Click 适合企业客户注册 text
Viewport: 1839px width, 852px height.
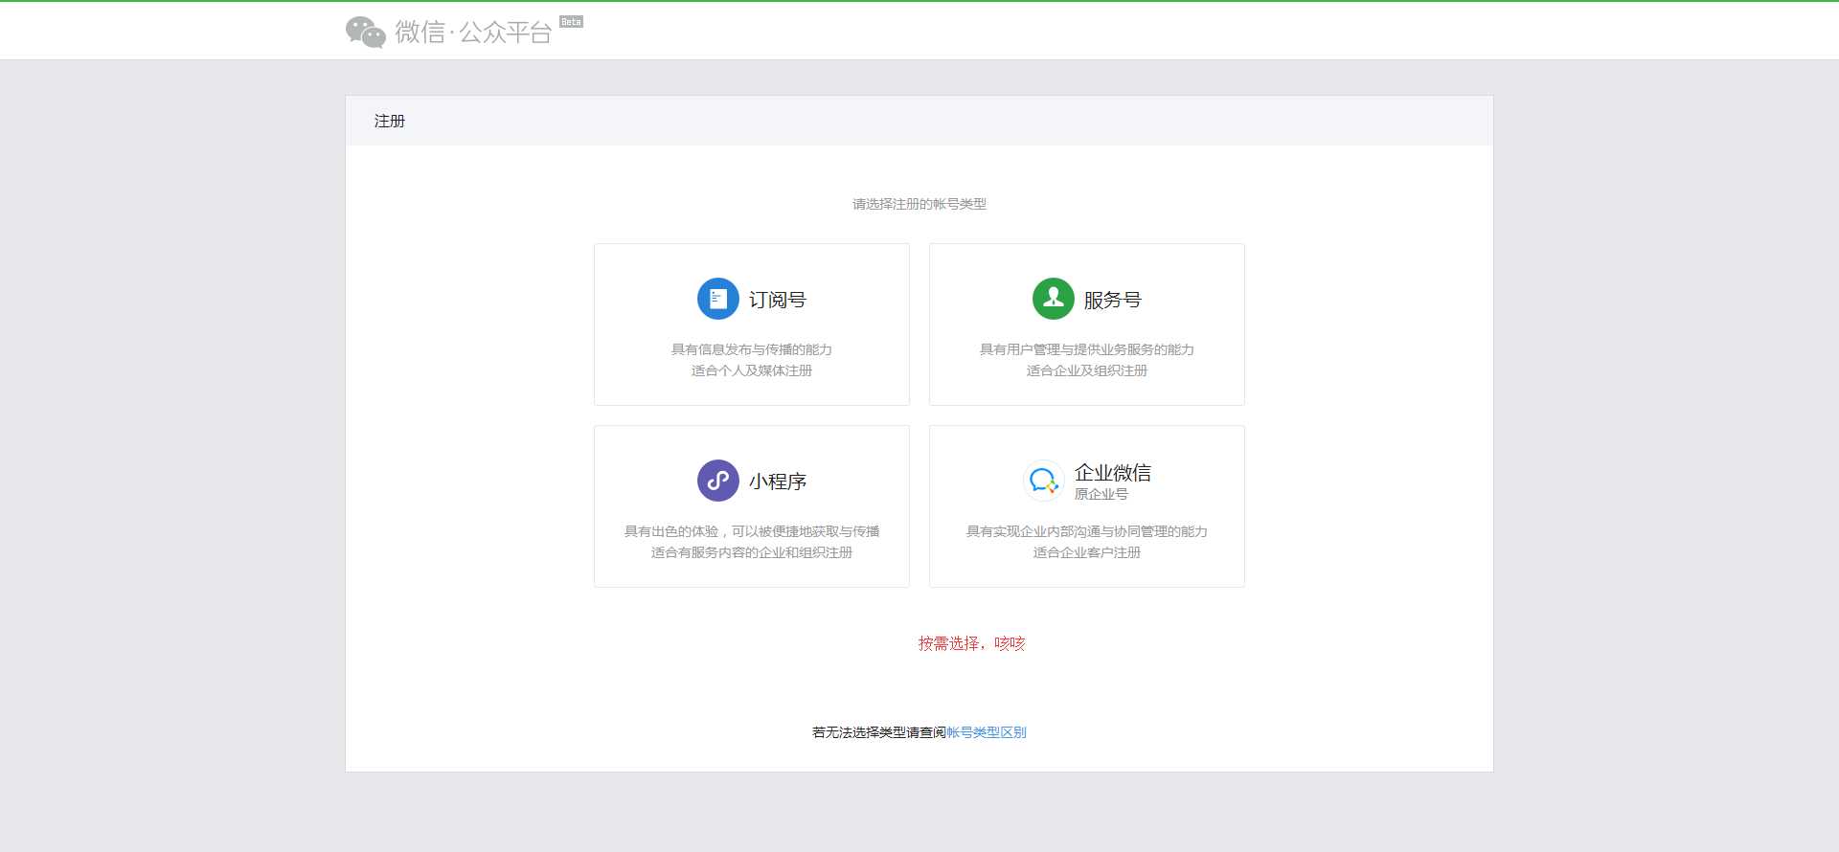coord(1087,552)
